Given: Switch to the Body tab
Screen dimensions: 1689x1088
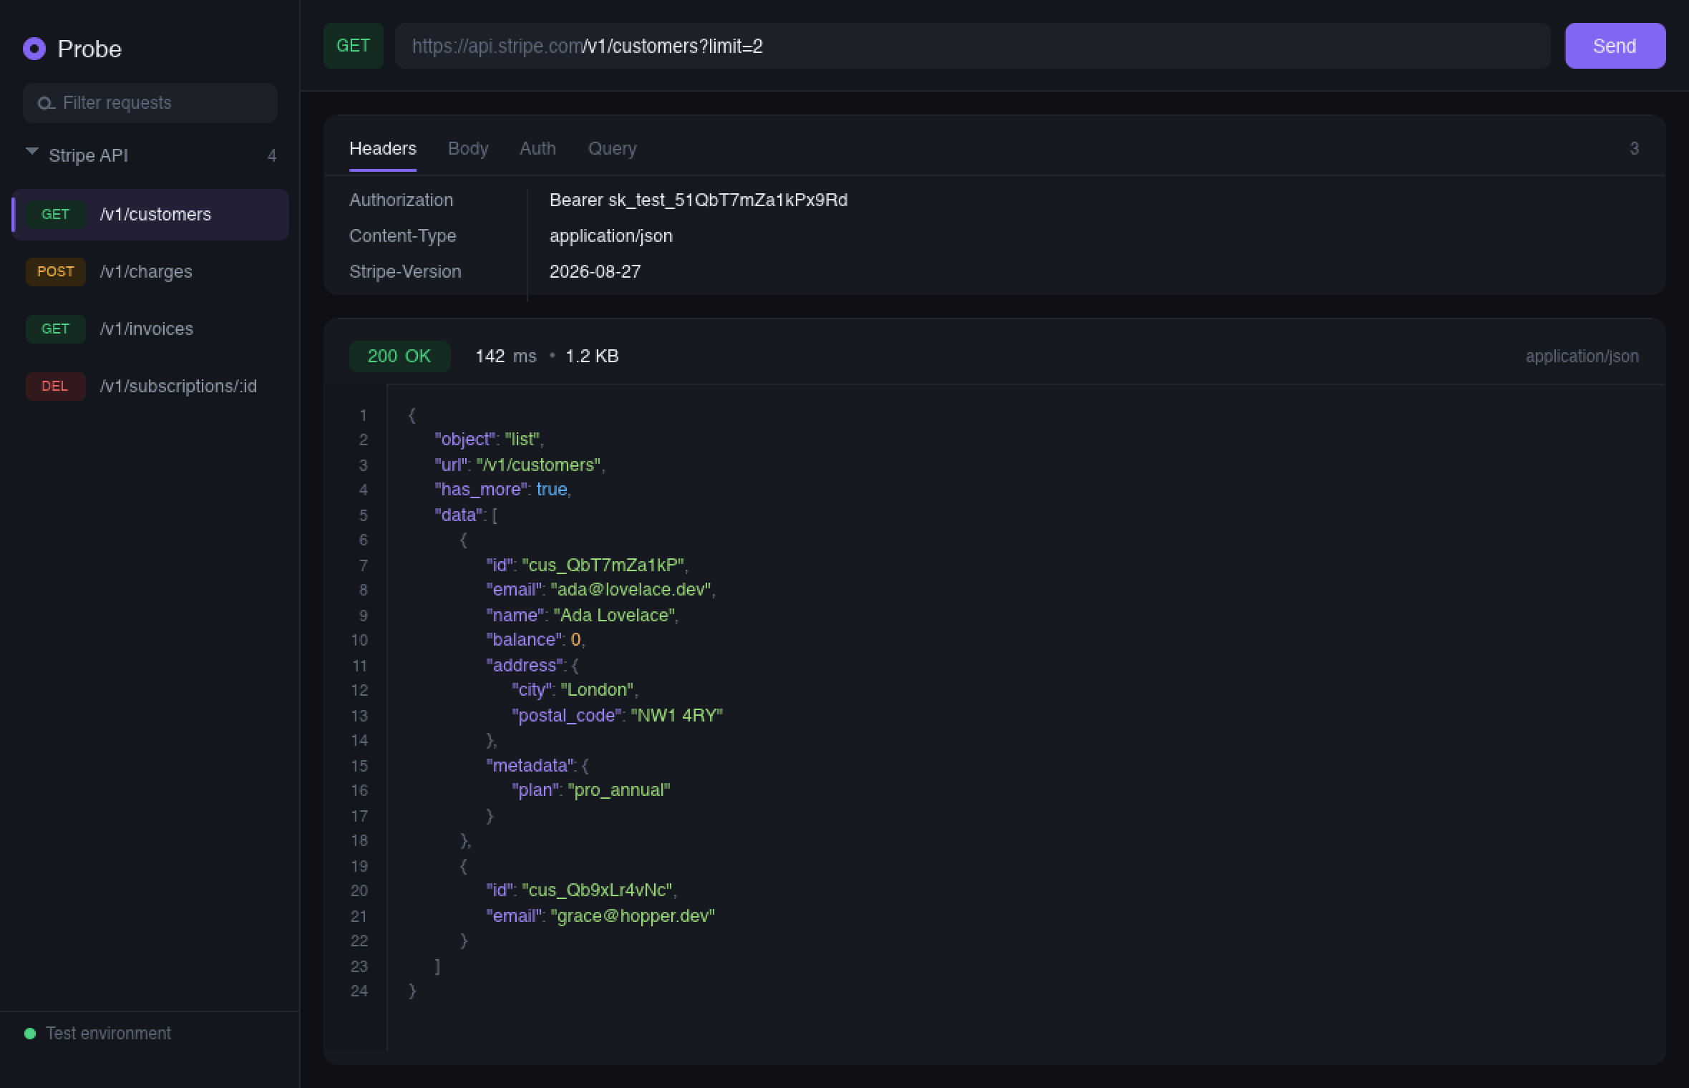Looking at the screenshot, I should point(468,148).
